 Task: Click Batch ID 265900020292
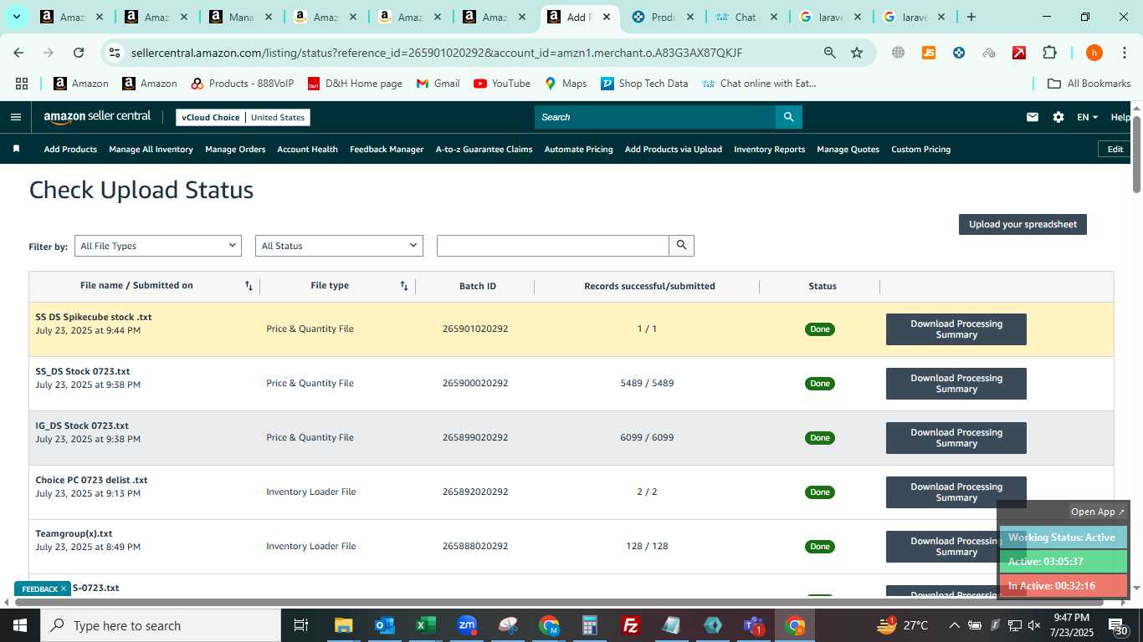475,384
